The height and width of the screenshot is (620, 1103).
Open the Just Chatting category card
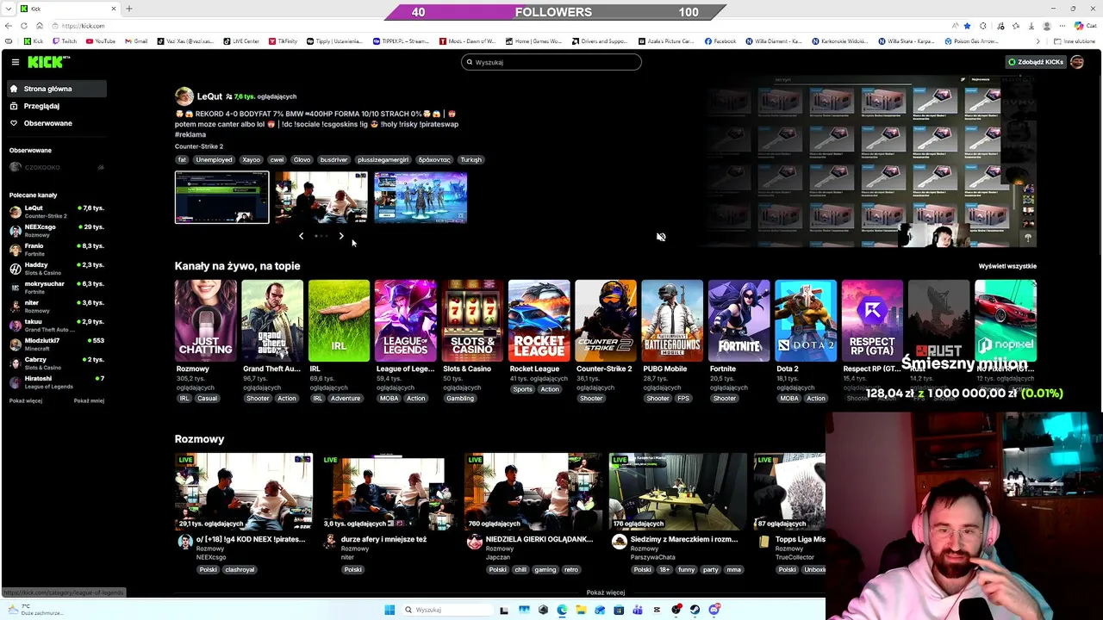(x=205, y=320)
